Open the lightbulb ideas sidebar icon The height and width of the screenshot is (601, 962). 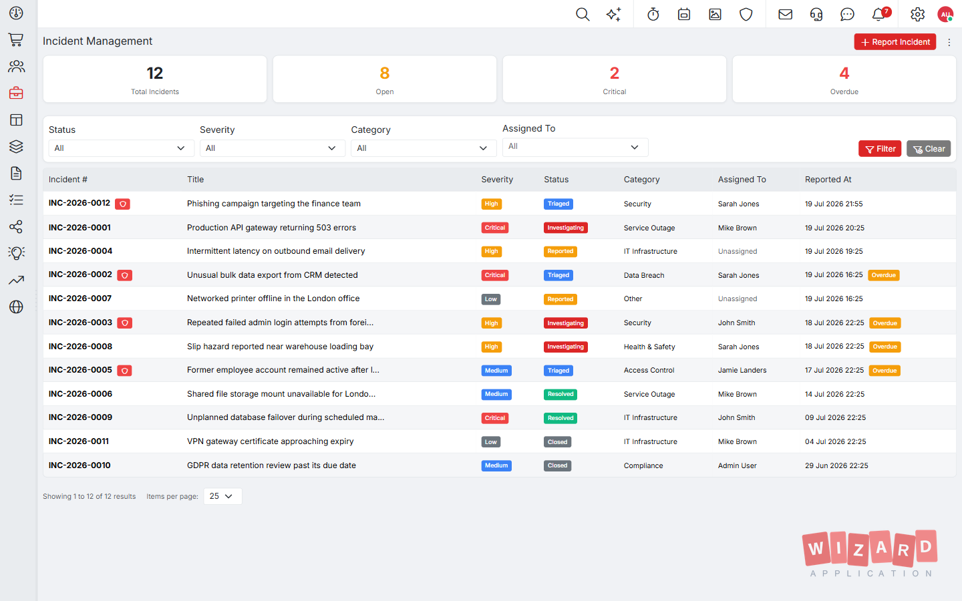(x=16, y=253)
